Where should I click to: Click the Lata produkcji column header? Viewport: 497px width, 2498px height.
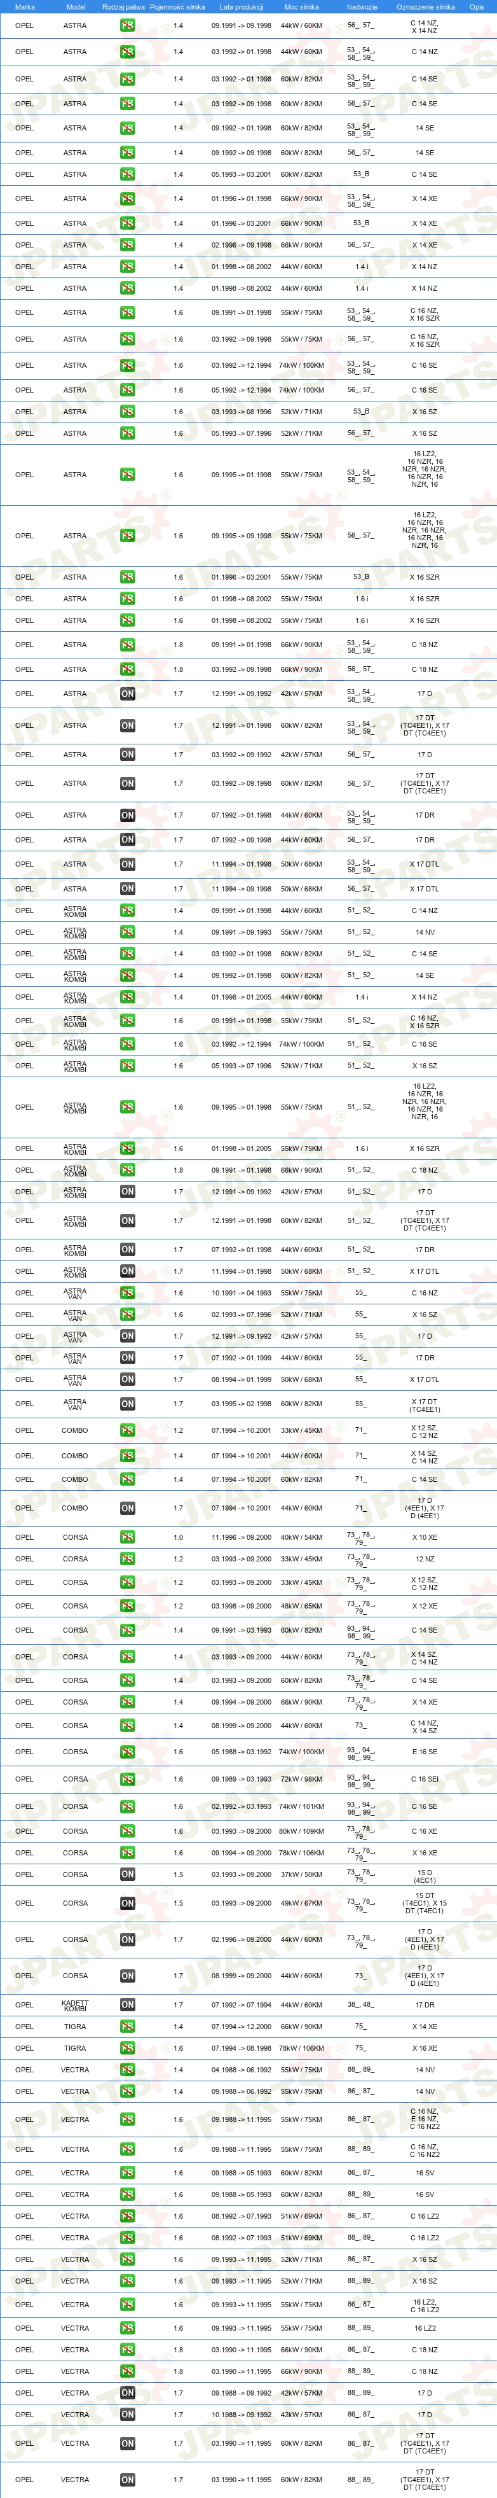(242, 7)
